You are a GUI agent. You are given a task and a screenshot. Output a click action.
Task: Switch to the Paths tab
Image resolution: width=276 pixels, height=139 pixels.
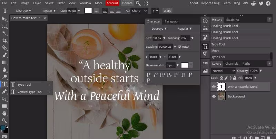[246, 64]
